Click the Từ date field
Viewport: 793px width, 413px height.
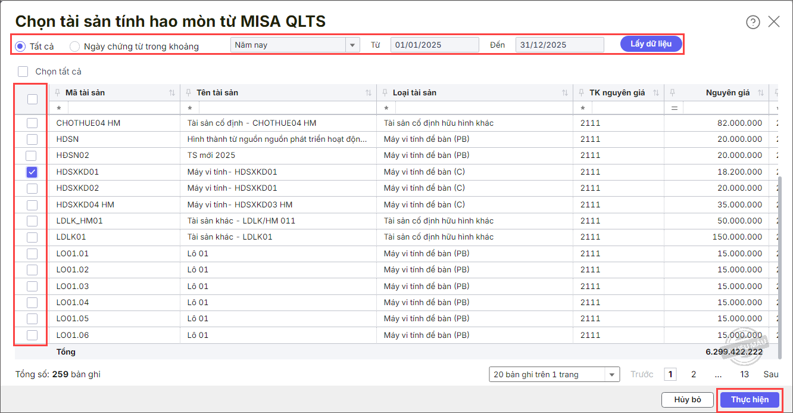[435, 45]
